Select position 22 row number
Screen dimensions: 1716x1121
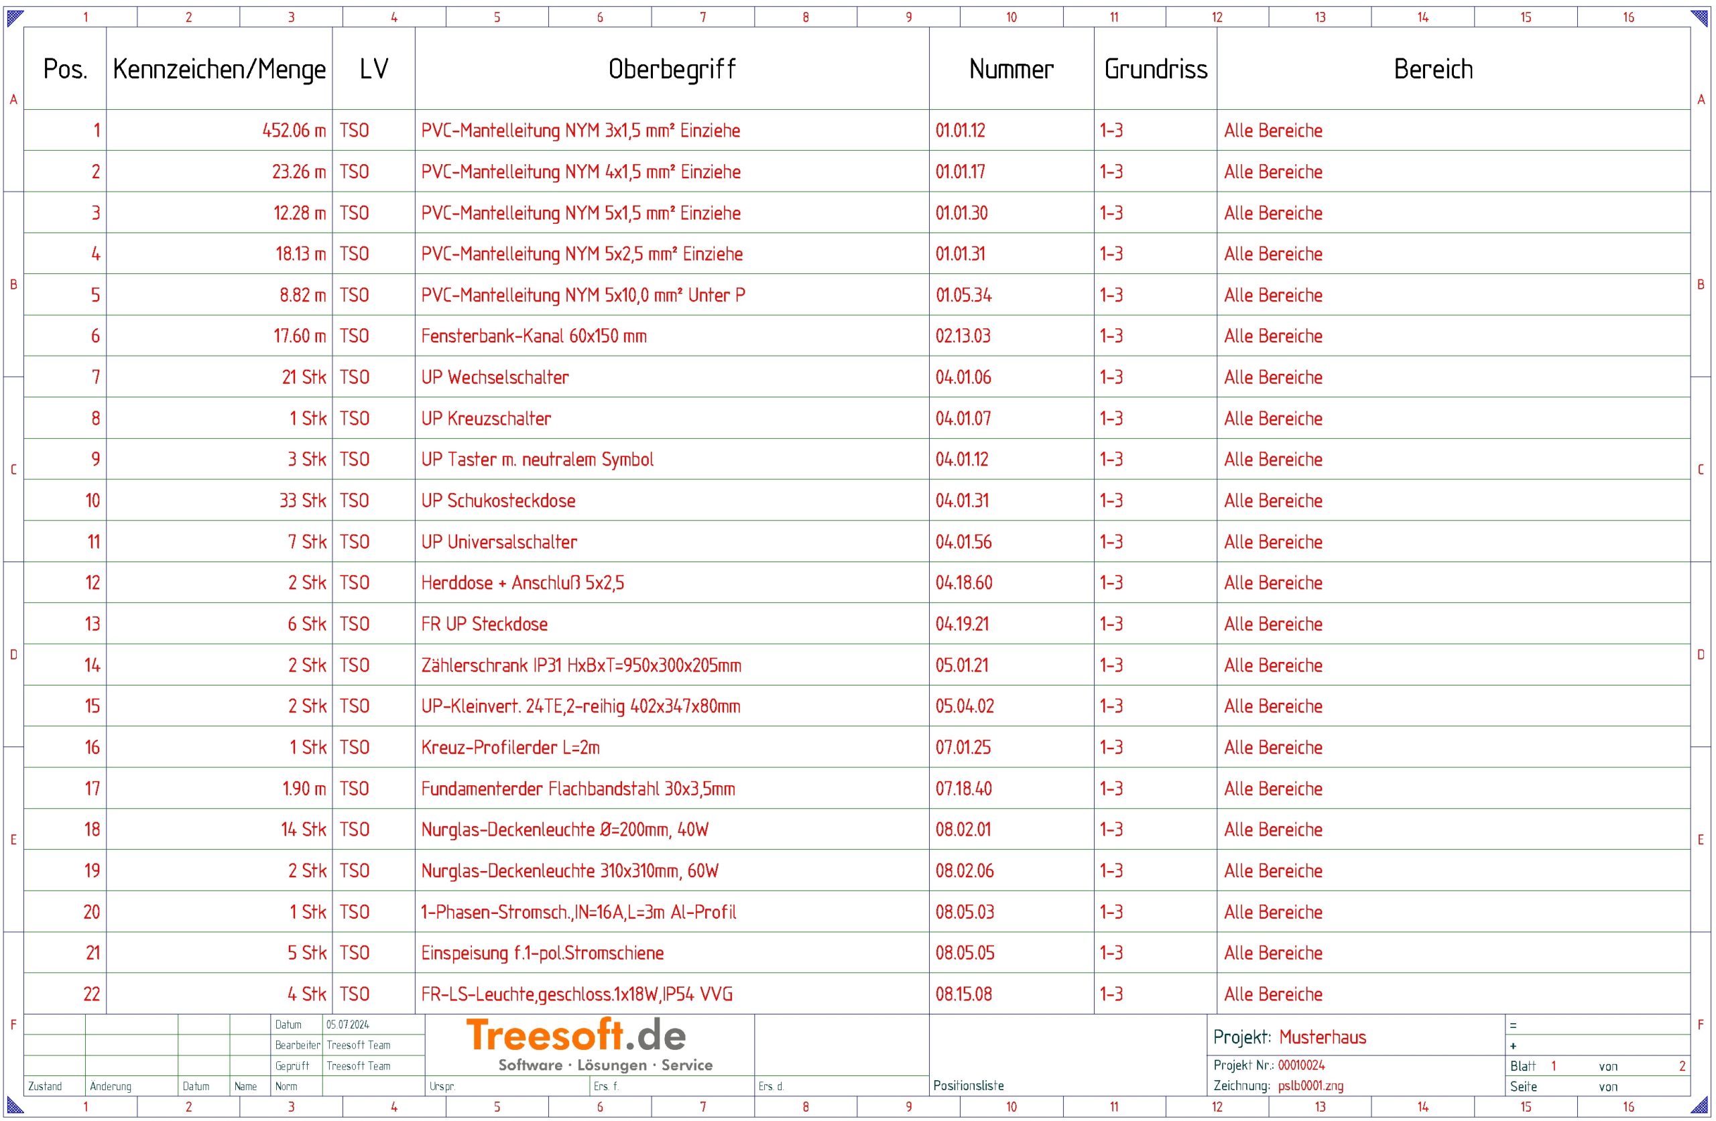point(92,994)
